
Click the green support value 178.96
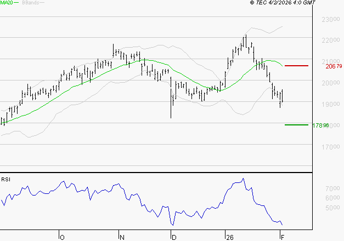click(x=320, y=125)
